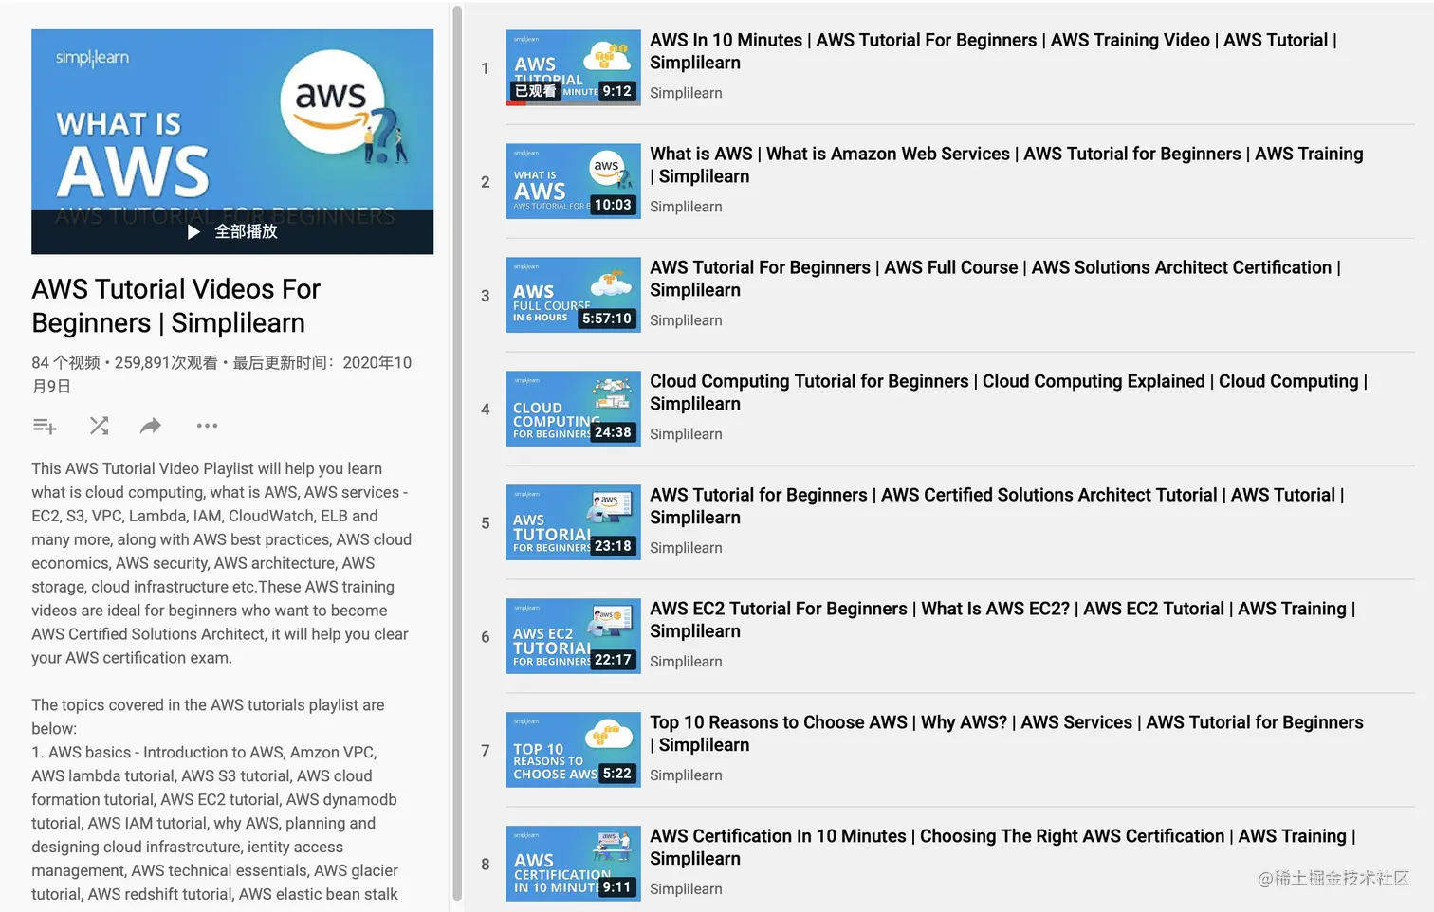Open title 'AWS EC2 Tutorial For Beginners'

click(x=1002, y=620)
